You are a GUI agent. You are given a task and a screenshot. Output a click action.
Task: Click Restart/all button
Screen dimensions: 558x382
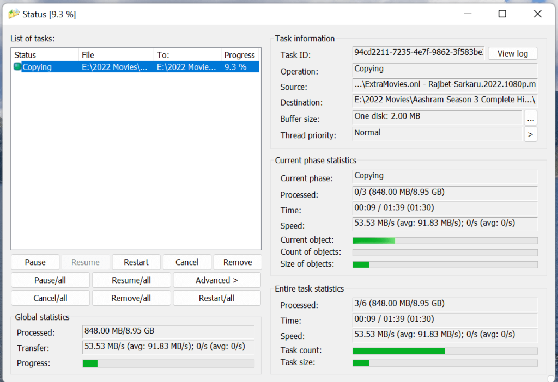[217, 298]
